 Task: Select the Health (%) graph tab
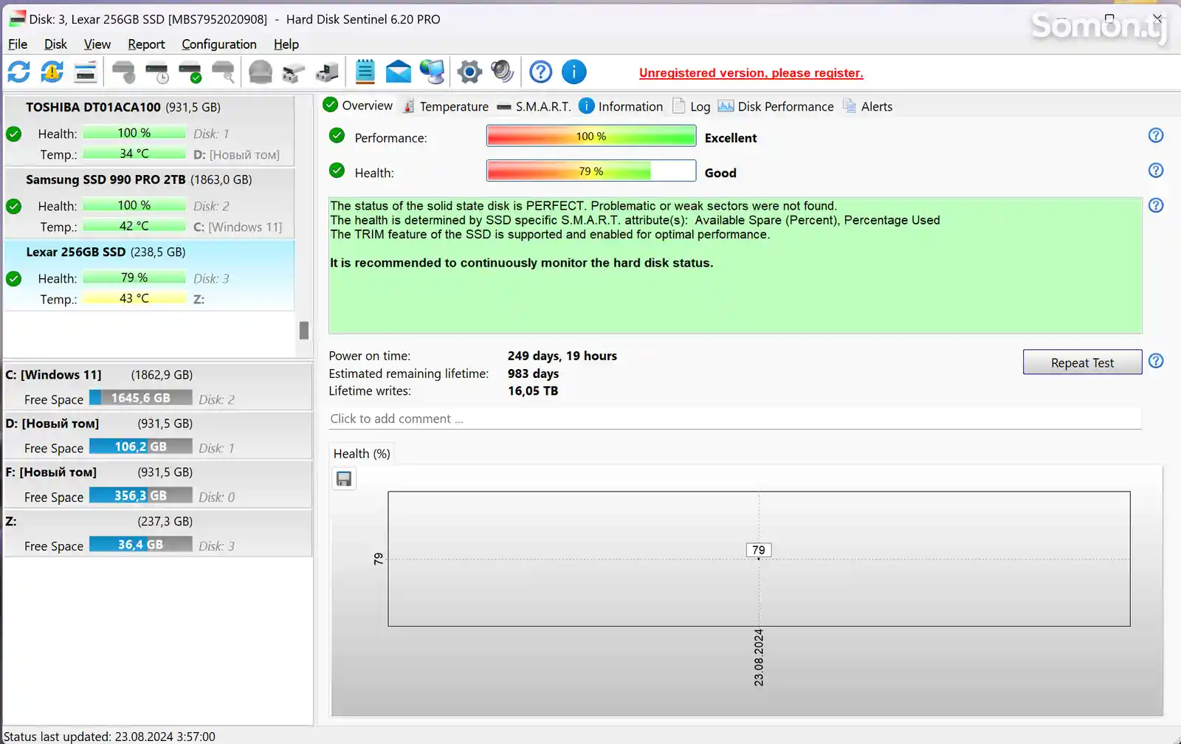point(362,454)
